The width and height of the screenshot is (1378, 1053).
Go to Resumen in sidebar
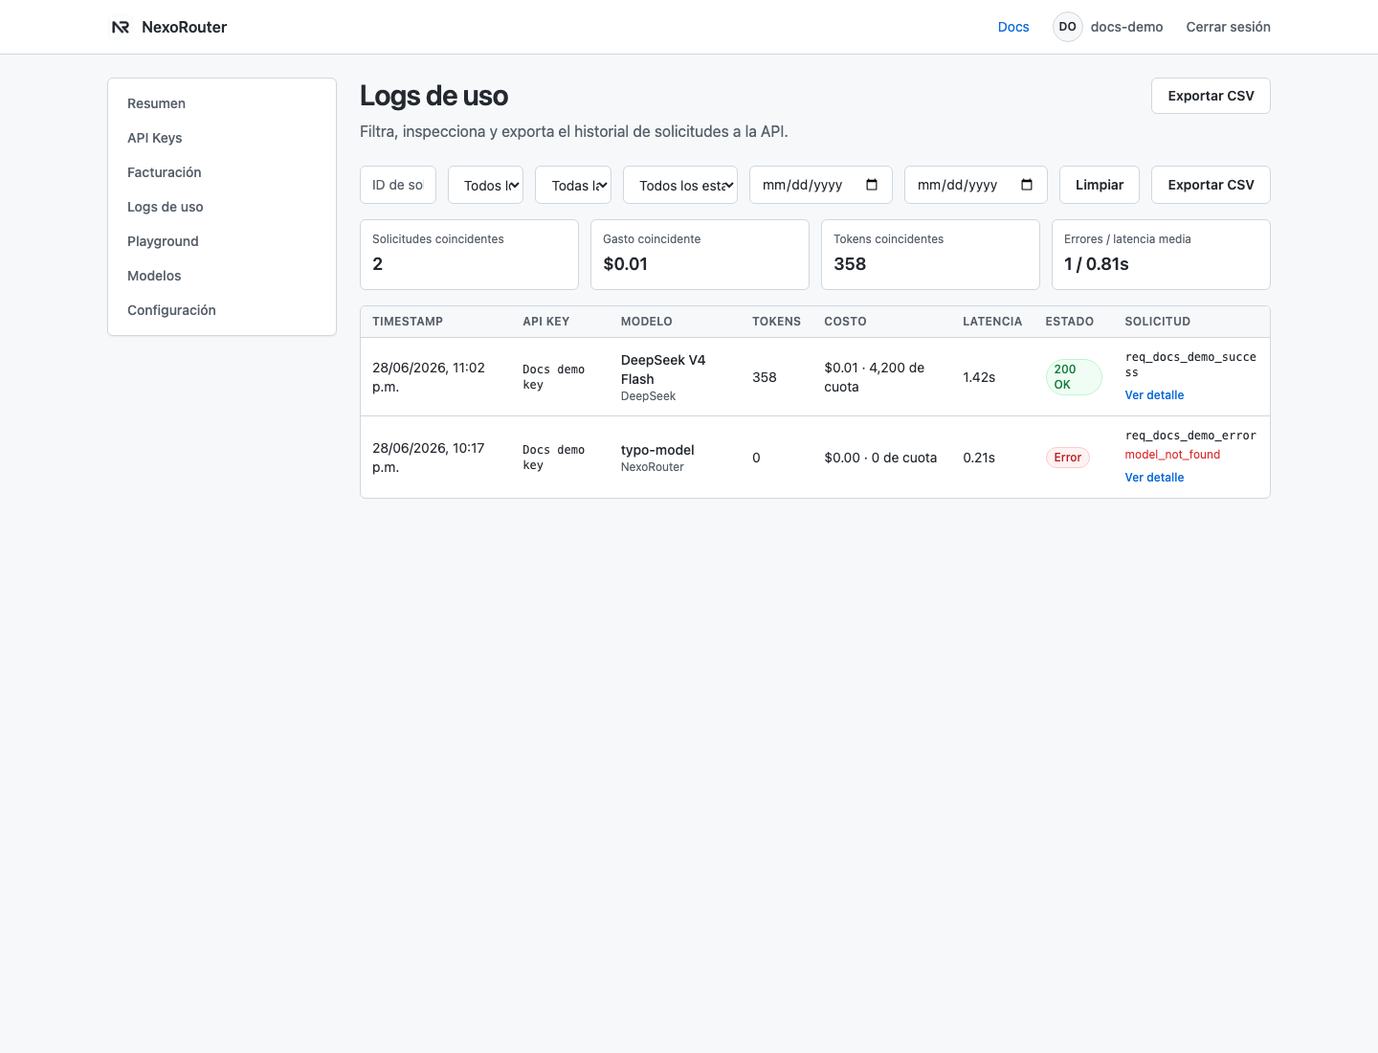click(x=222, y=103)
